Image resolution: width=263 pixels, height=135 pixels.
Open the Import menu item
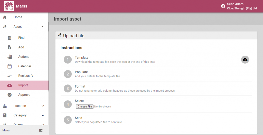pyautogui.click(x=24, y=85)
